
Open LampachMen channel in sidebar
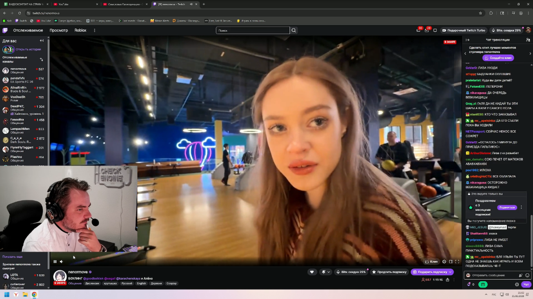pos(24,131)
